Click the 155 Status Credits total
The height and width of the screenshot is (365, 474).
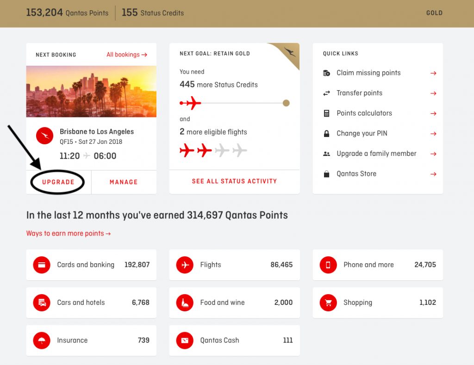153,12
